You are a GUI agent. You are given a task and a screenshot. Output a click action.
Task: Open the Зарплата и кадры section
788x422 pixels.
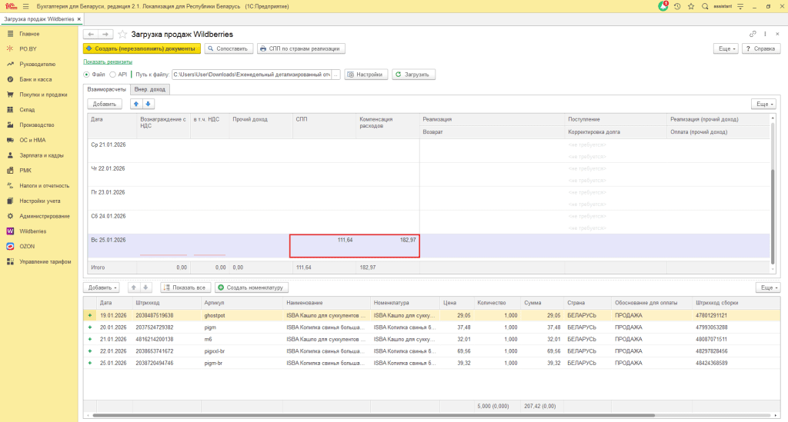coord(42,155)
